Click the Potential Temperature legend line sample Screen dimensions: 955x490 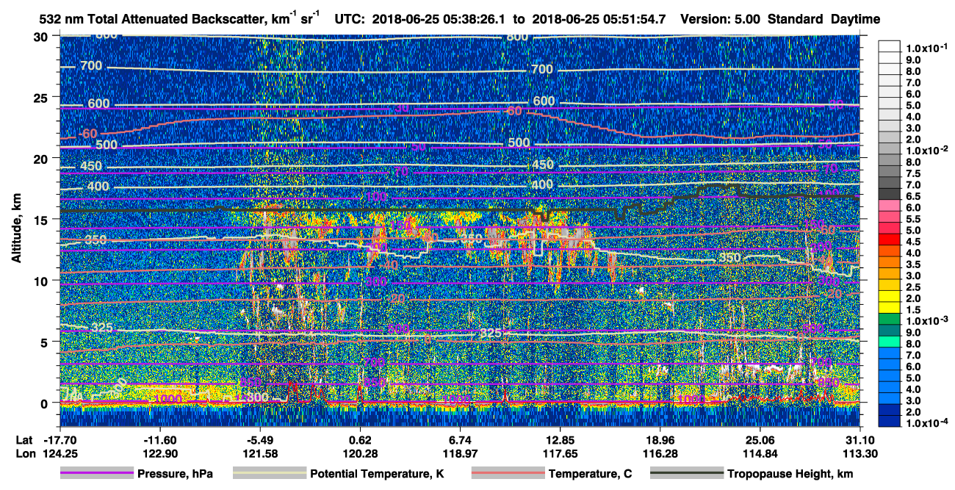point(269,474)
